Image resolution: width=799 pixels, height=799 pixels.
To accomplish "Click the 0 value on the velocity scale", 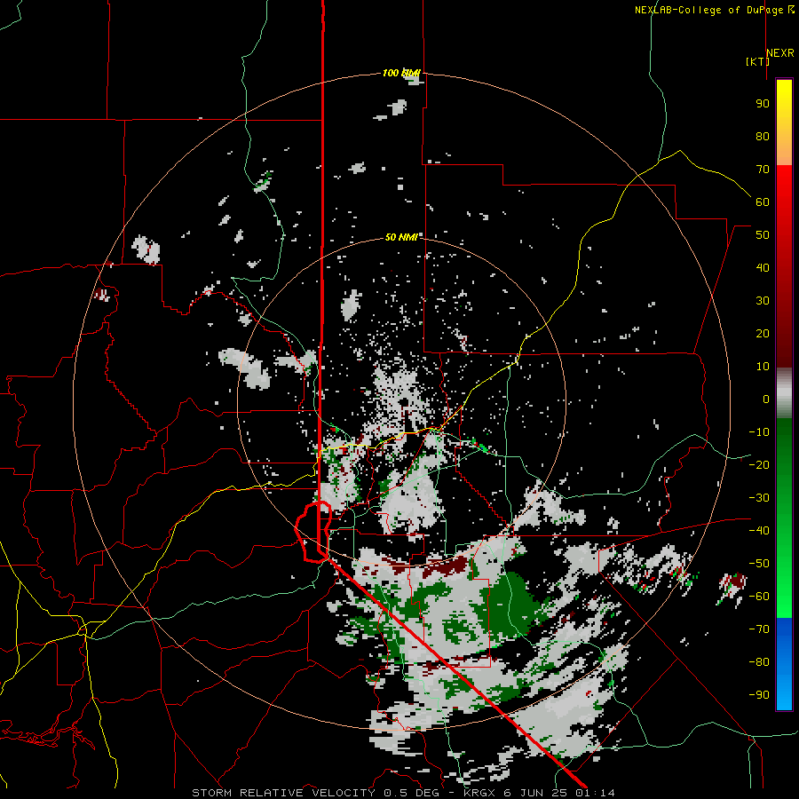I will [x=766, y=399].
